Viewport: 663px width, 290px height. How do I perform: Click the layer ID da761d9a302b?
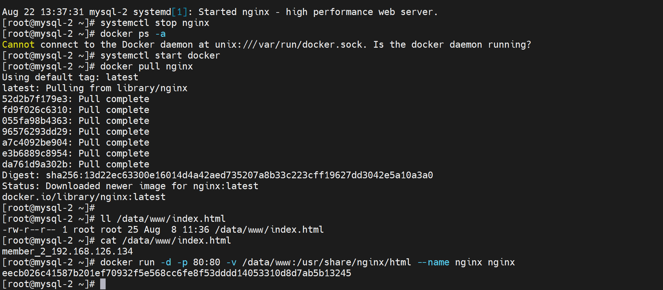35,164
